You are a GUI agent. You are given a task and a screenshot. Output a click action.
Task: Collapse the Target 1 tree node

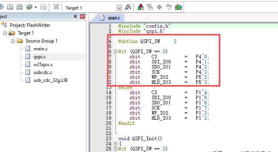[5, 33]
